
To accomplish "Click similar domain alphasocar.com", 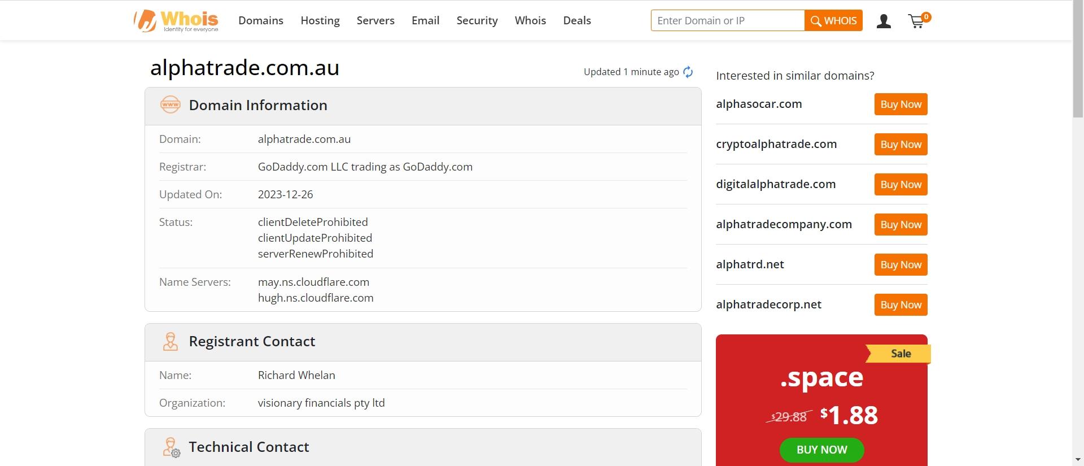I will pyautogui.click(x=759, y=104).
